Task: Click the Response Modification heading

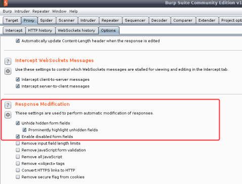Action: pos(43,104)
